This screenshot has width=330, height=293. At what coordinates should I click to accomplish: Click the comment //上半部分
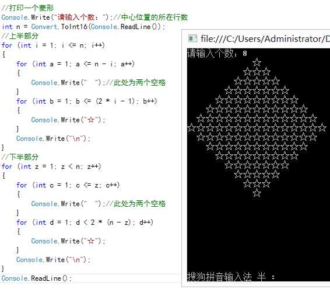pyautogui.click(x=20, y=36)
